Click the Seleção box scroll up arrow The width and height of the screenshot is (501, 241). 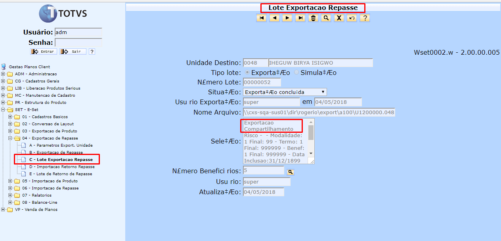coord(311,122)
